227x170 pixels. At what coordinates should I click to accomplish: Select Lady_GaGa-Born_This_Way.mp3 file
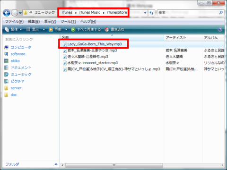click(95, 44)
